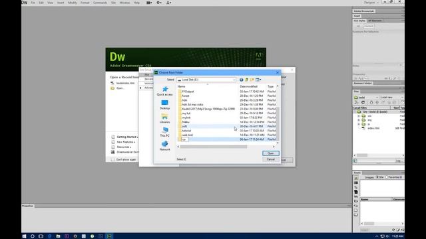Toggle the 'Don't show again' checkbox

(x=113, y=159)
